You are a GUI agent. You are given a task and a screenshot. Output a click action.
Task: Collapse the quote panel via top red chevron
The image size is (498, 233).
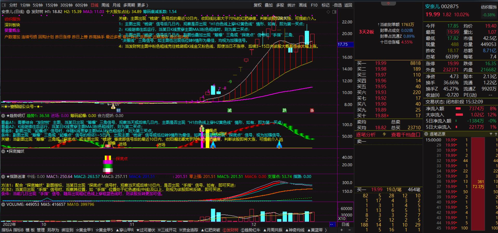(x=388, y=3)
